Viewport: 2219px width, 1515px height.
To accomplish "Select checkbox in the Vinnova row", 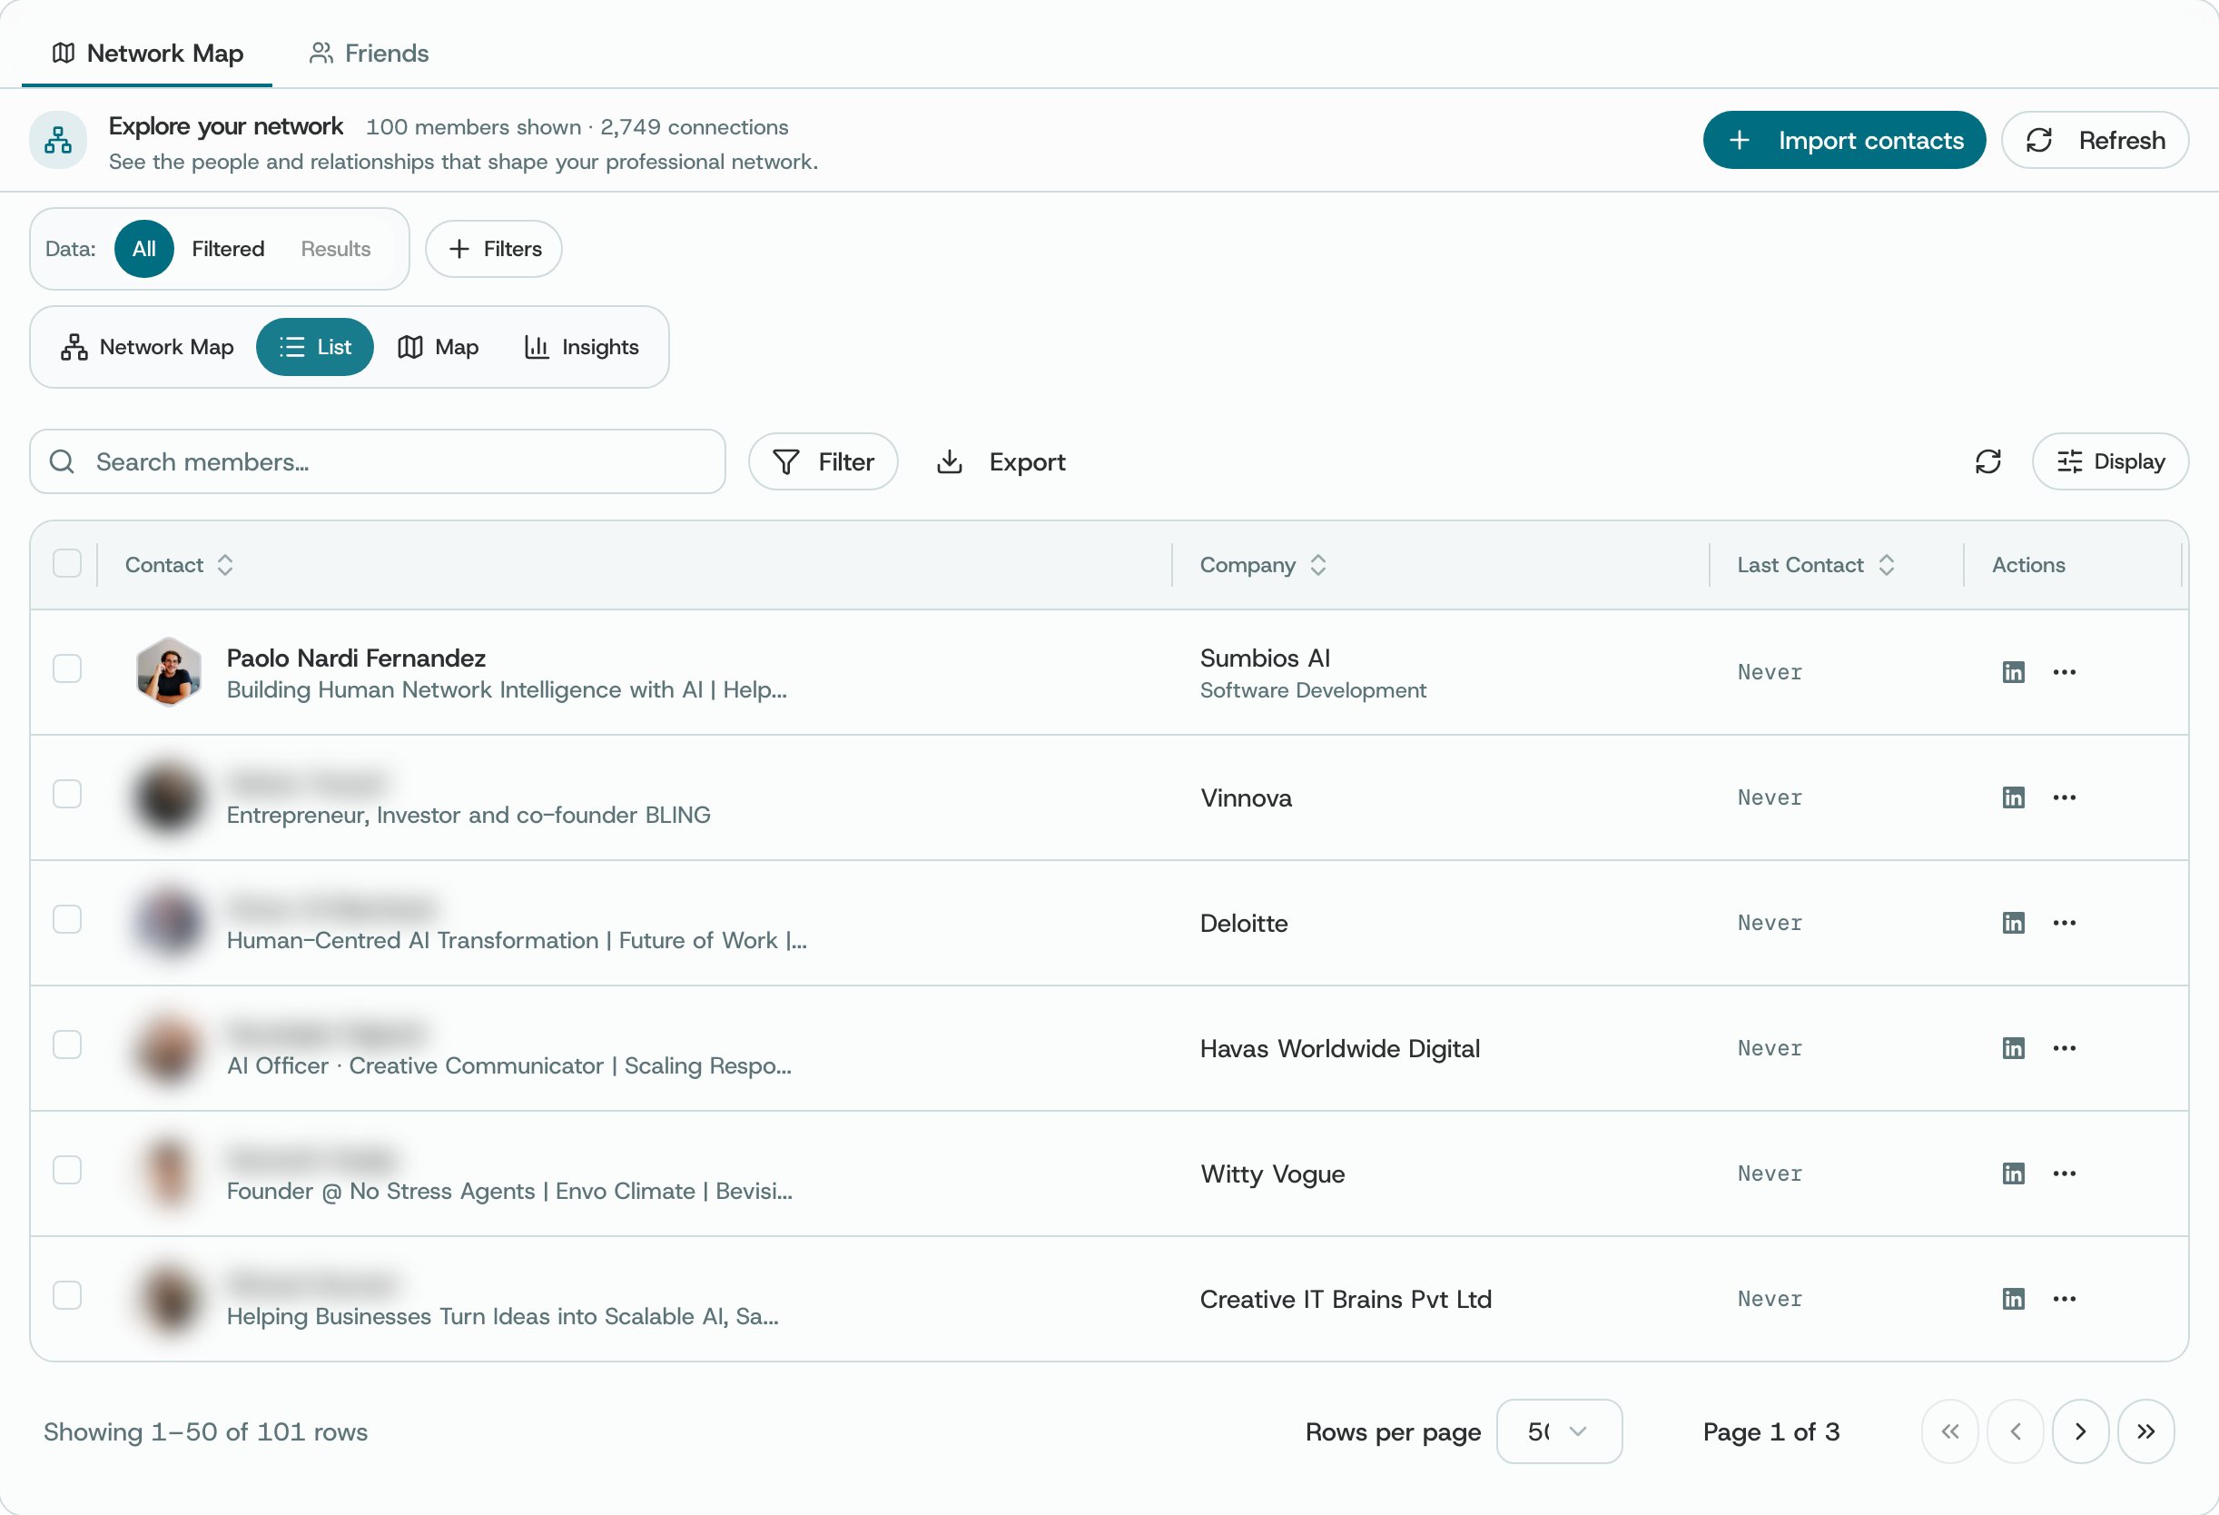I will coord(67,793).
